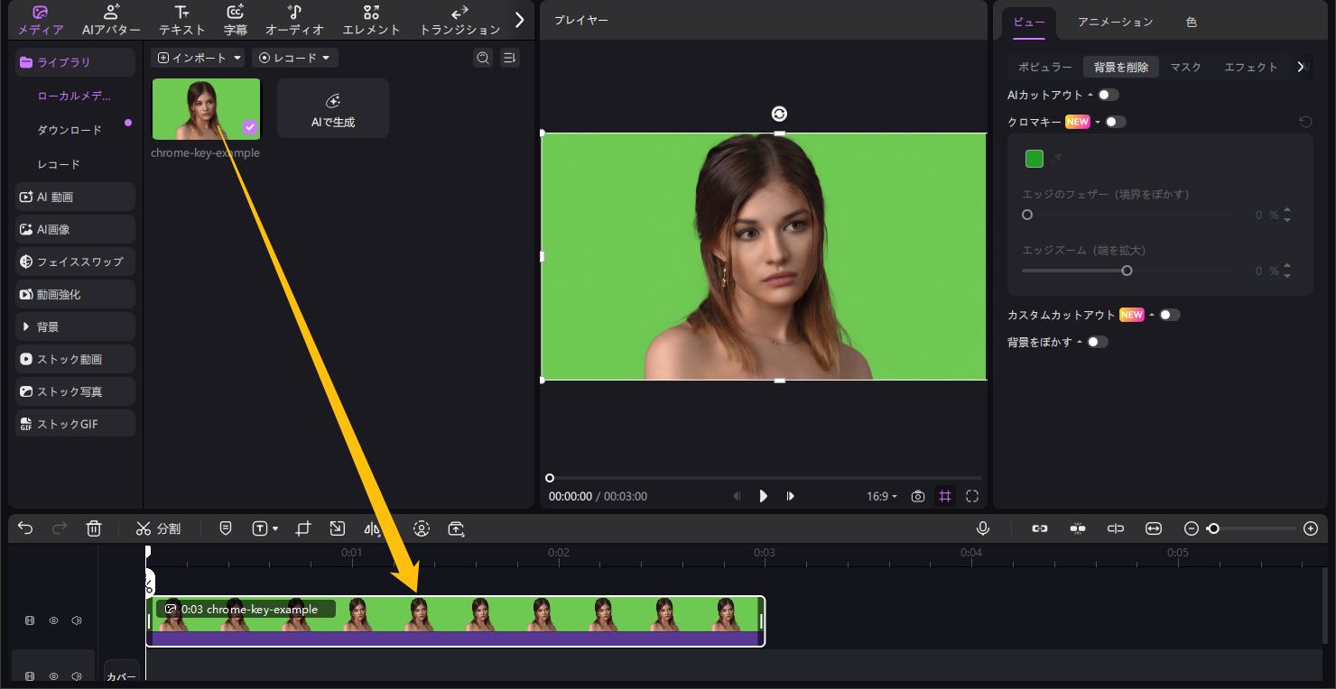Image resolution: width=1336 pixels, height=689 pixels.
Task: Open the レコード dropdown menu
Action: (294, 58)
